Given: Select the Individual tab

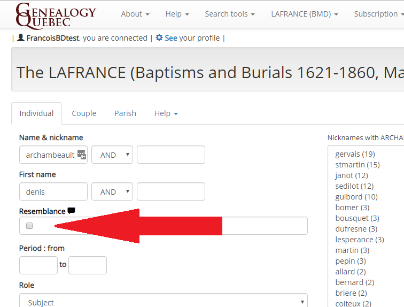Looking at the screenshot, I should point(36,113).
